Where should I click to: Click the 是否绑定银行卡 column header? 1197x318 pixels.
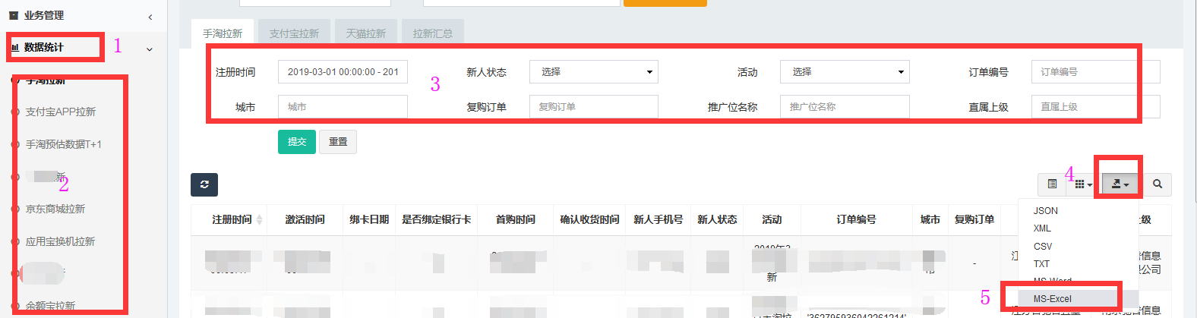click(x=437, y=219)
